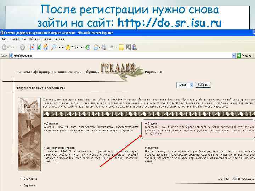Open the Mail button dropdown arrow
Screen dimensions: 255x191
(99, 47)
